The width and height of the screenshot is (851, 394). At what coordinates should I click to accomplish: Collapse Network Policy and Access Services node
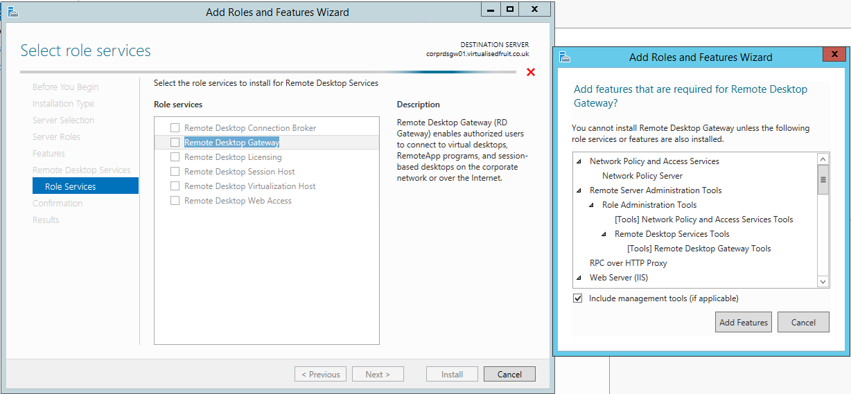pos(579,161)
